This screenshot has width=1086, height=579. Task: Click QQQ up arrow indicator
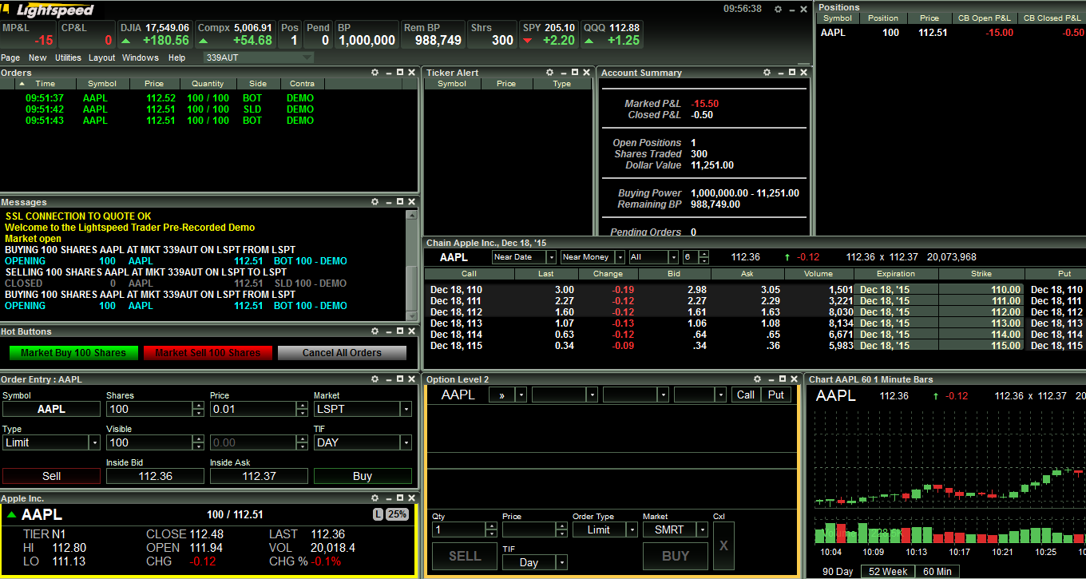tap(589, 41)
